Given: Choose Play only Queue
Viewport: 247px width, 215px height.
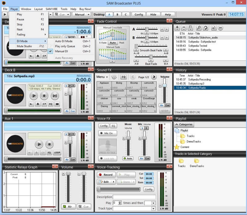Looking at the screenshot, I should (71, 46).
